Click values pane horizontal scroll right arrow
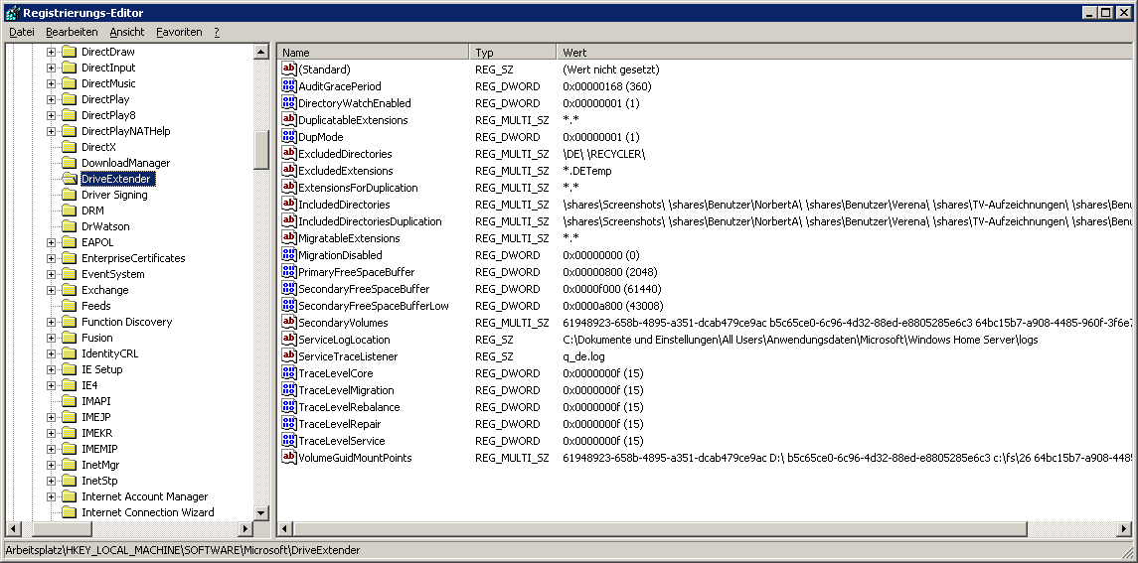 (x=1126, y=528)
